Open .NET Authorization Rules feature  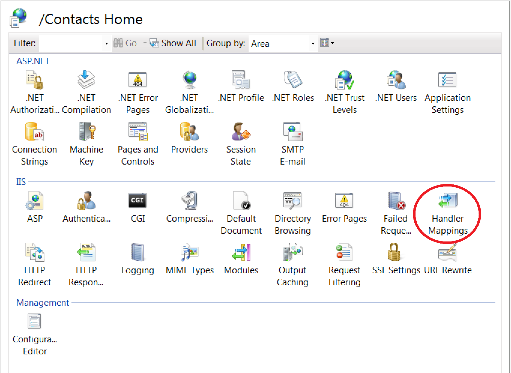(x=35, y=92)
